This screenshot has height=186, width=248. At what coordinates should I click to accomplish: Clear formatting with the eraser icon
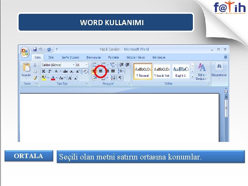(x=85, y=72)
